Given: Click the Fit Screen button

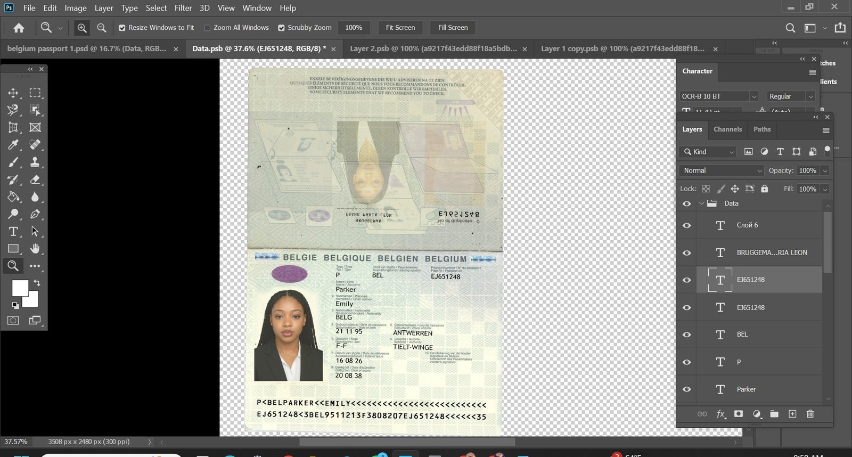Looking at the screenshot, I should click(x=400, y=28).
